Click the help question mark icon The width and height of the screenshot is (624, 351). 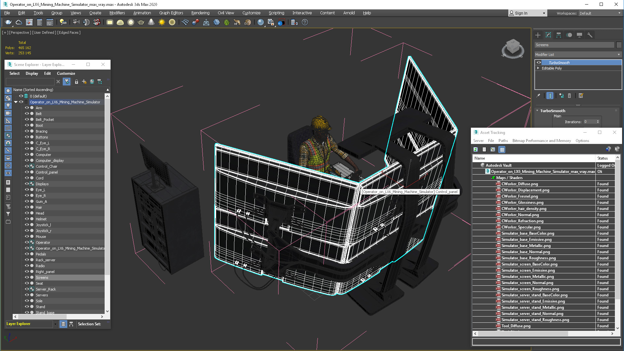tap(305, 22)
